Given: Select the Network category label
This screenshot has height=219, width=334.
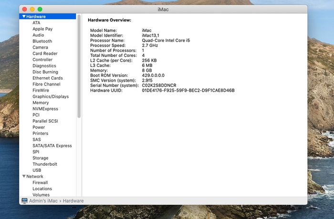Looking at the screenshot, I should [35, 177].
